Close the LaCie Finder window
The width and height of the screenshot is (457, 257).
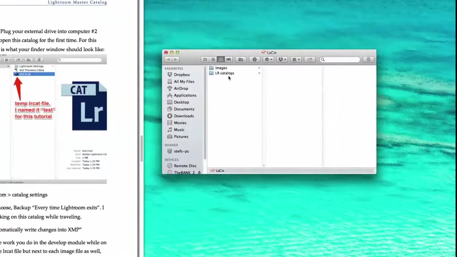pos(166,52)
